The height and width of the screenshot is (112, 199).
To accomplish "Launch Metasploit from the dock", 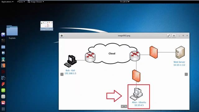I will (3, 53).
